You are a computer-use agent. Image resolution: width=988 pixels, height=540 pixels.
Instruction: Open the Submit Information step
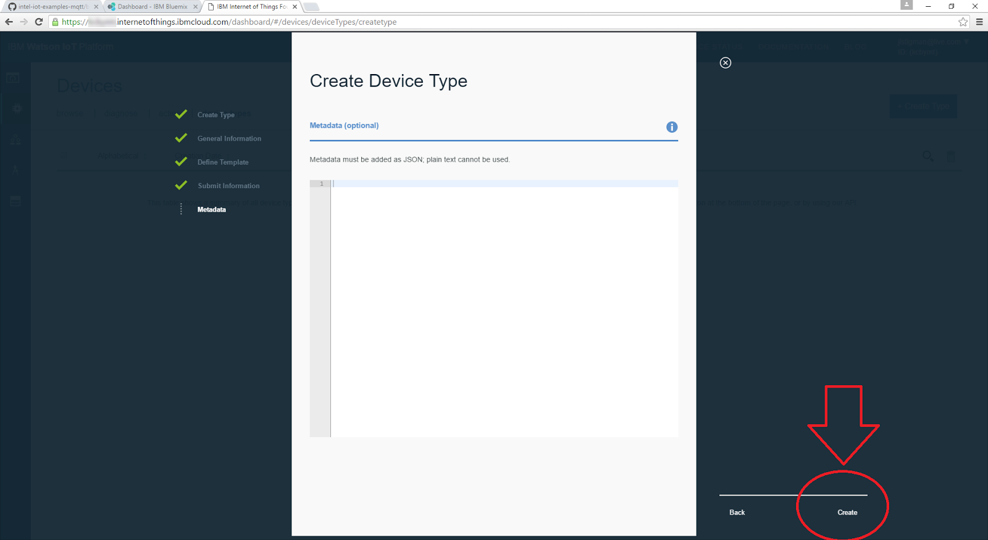point(228,186)
